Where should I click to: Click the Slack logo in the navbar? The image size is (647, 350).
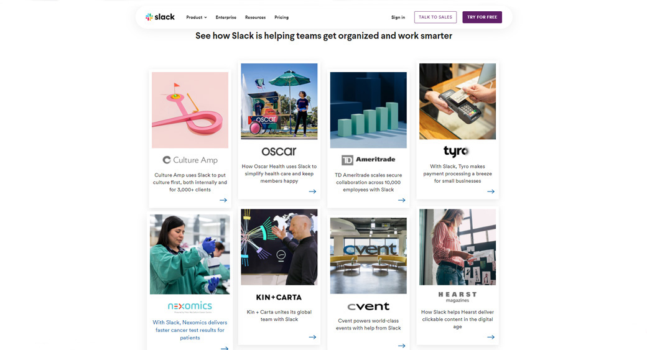click(160, 17)
